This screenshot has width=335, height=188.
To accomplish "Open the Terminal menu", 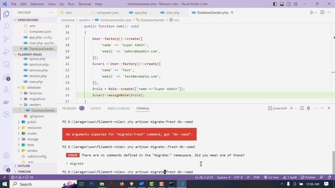I will [x=84, y=4].
